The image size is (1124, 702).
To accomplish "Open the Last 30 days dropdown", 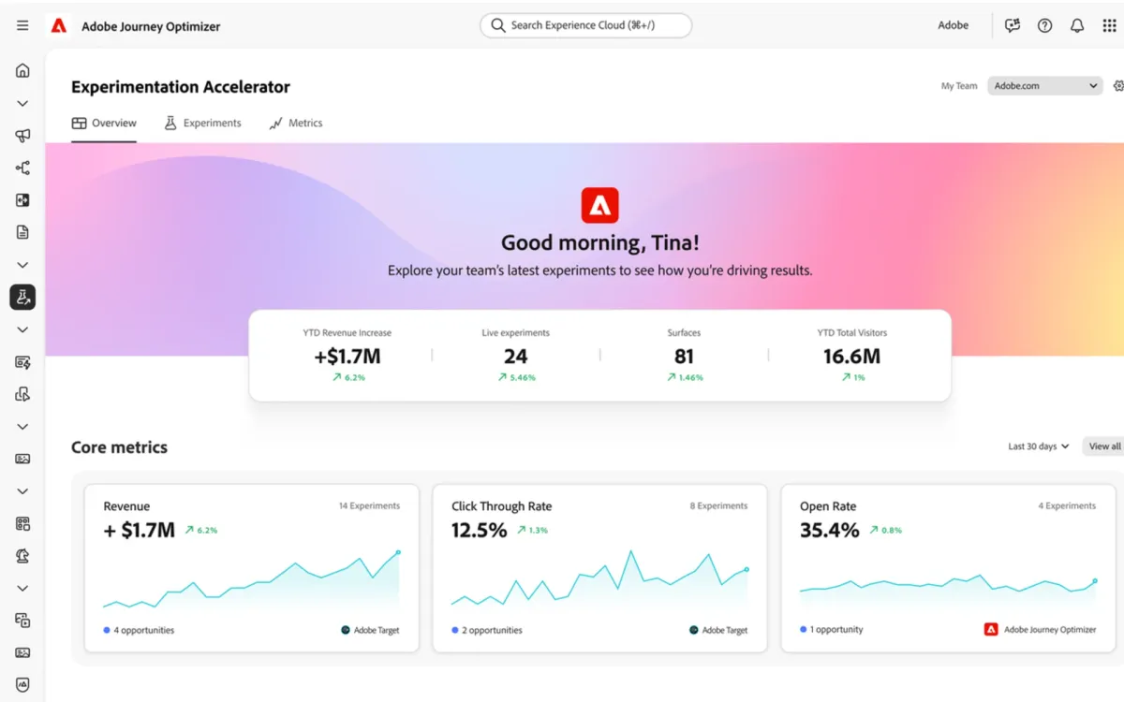I will click(1037, 446).
